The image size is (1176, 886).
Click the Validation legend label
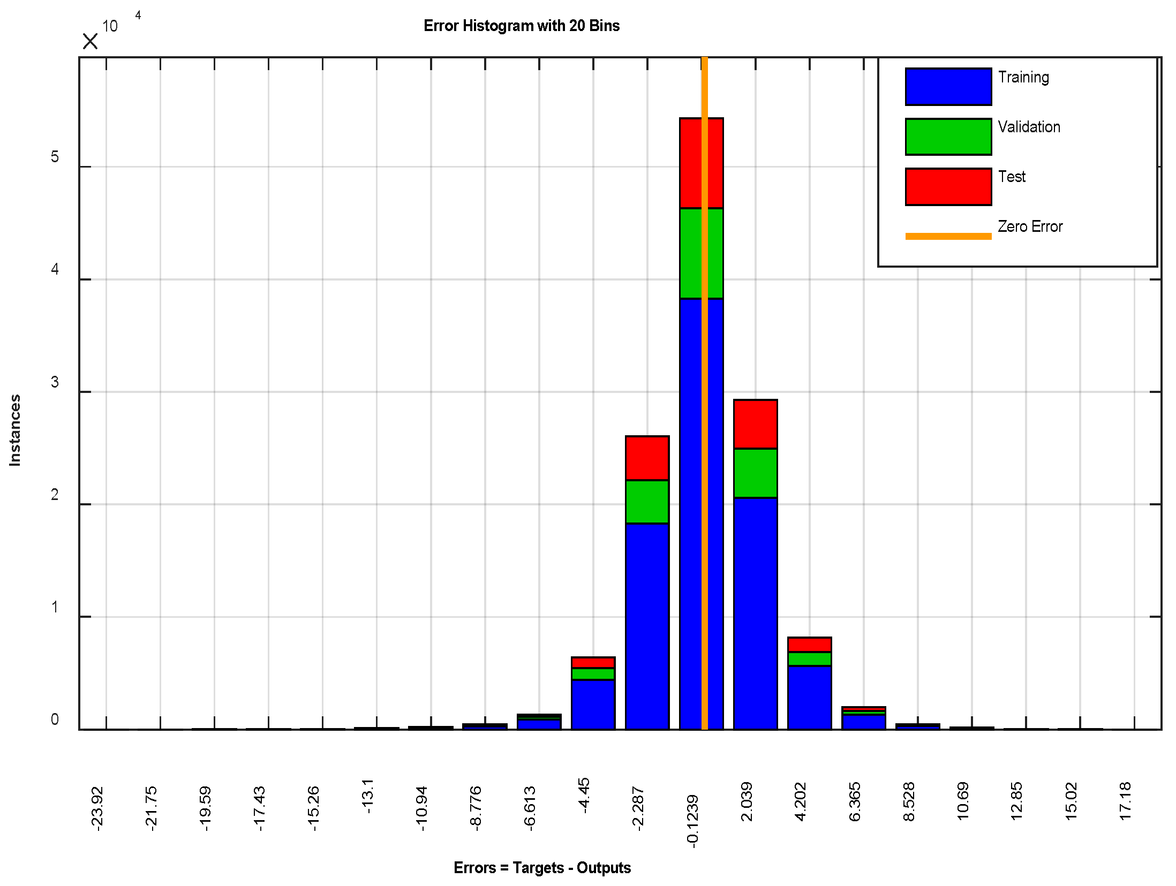[1029, 127]
